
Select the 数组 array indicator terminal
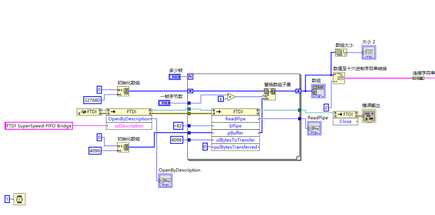318,91
